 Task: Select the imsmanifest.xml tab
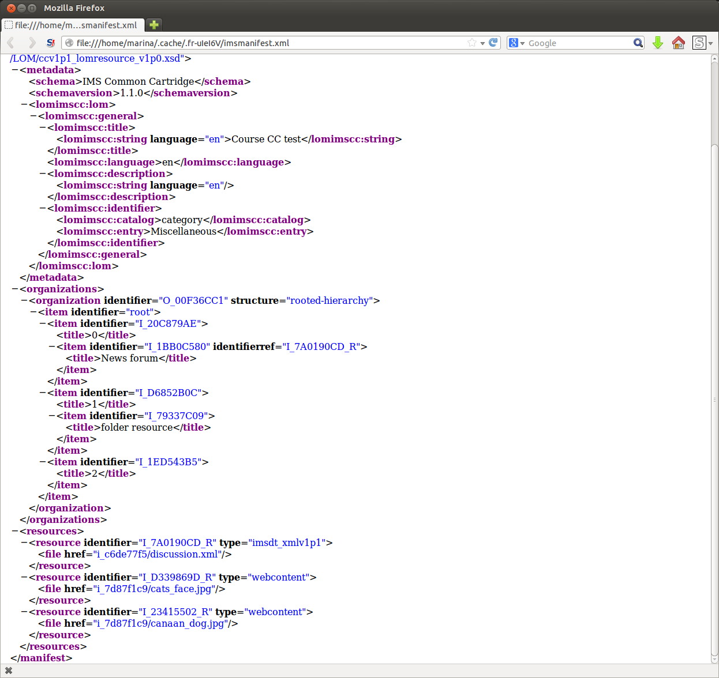73,25
